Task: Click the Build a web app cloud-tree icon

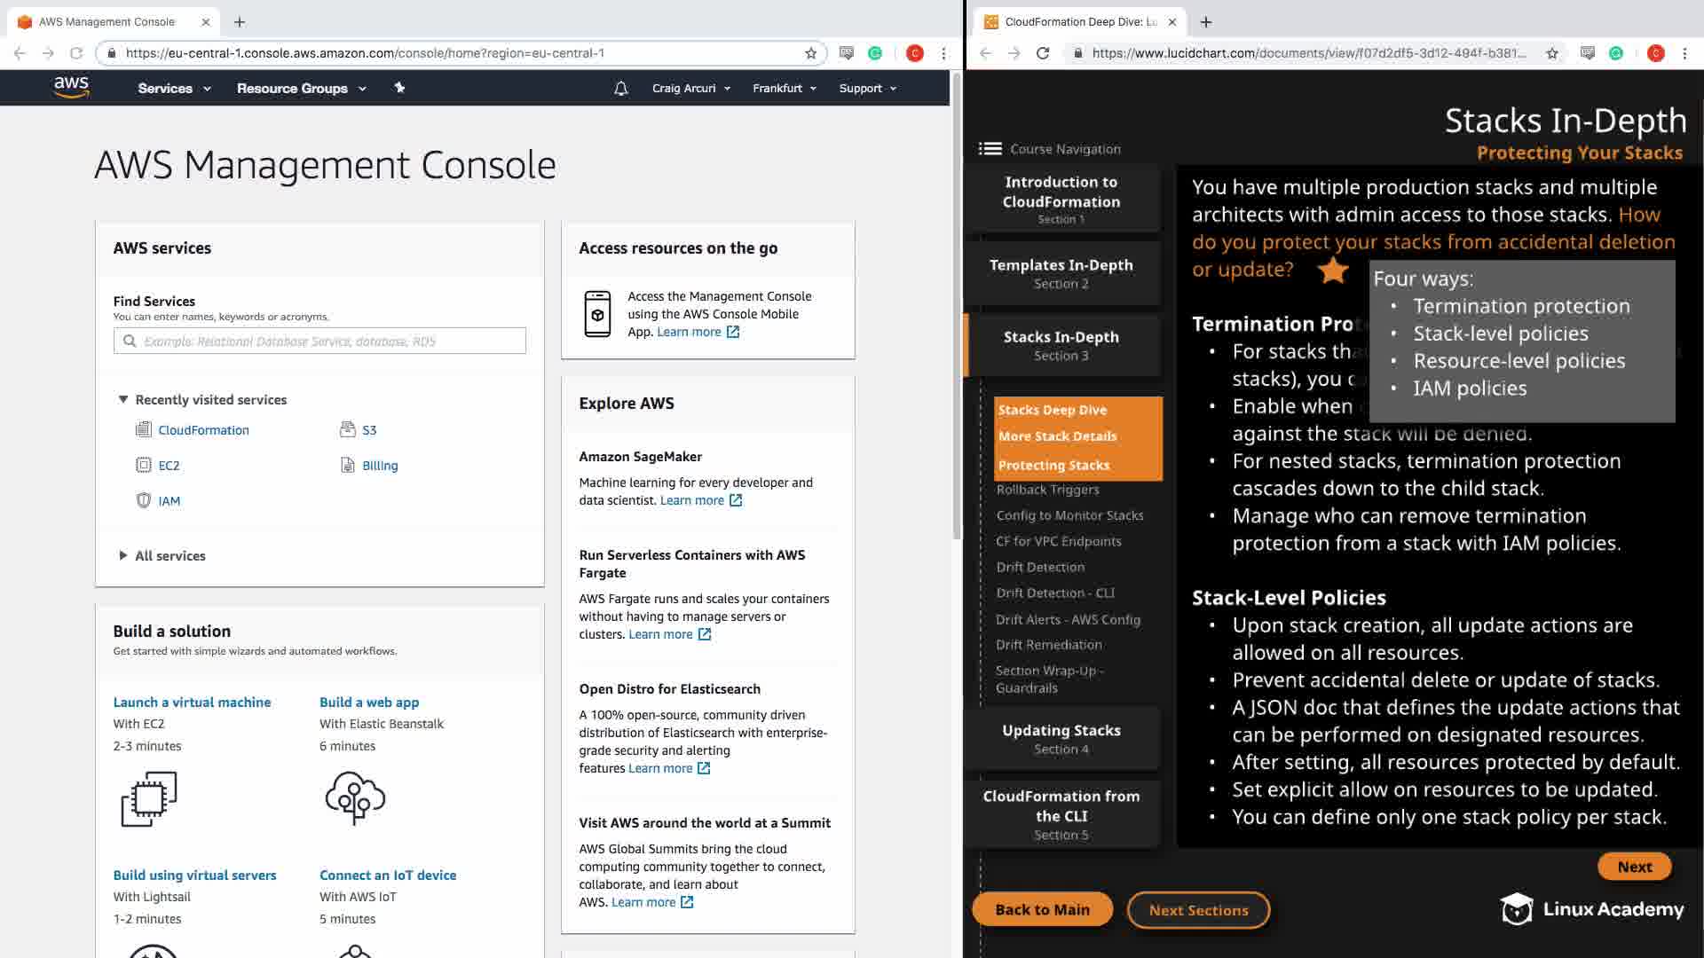Action: click(355, 797)
